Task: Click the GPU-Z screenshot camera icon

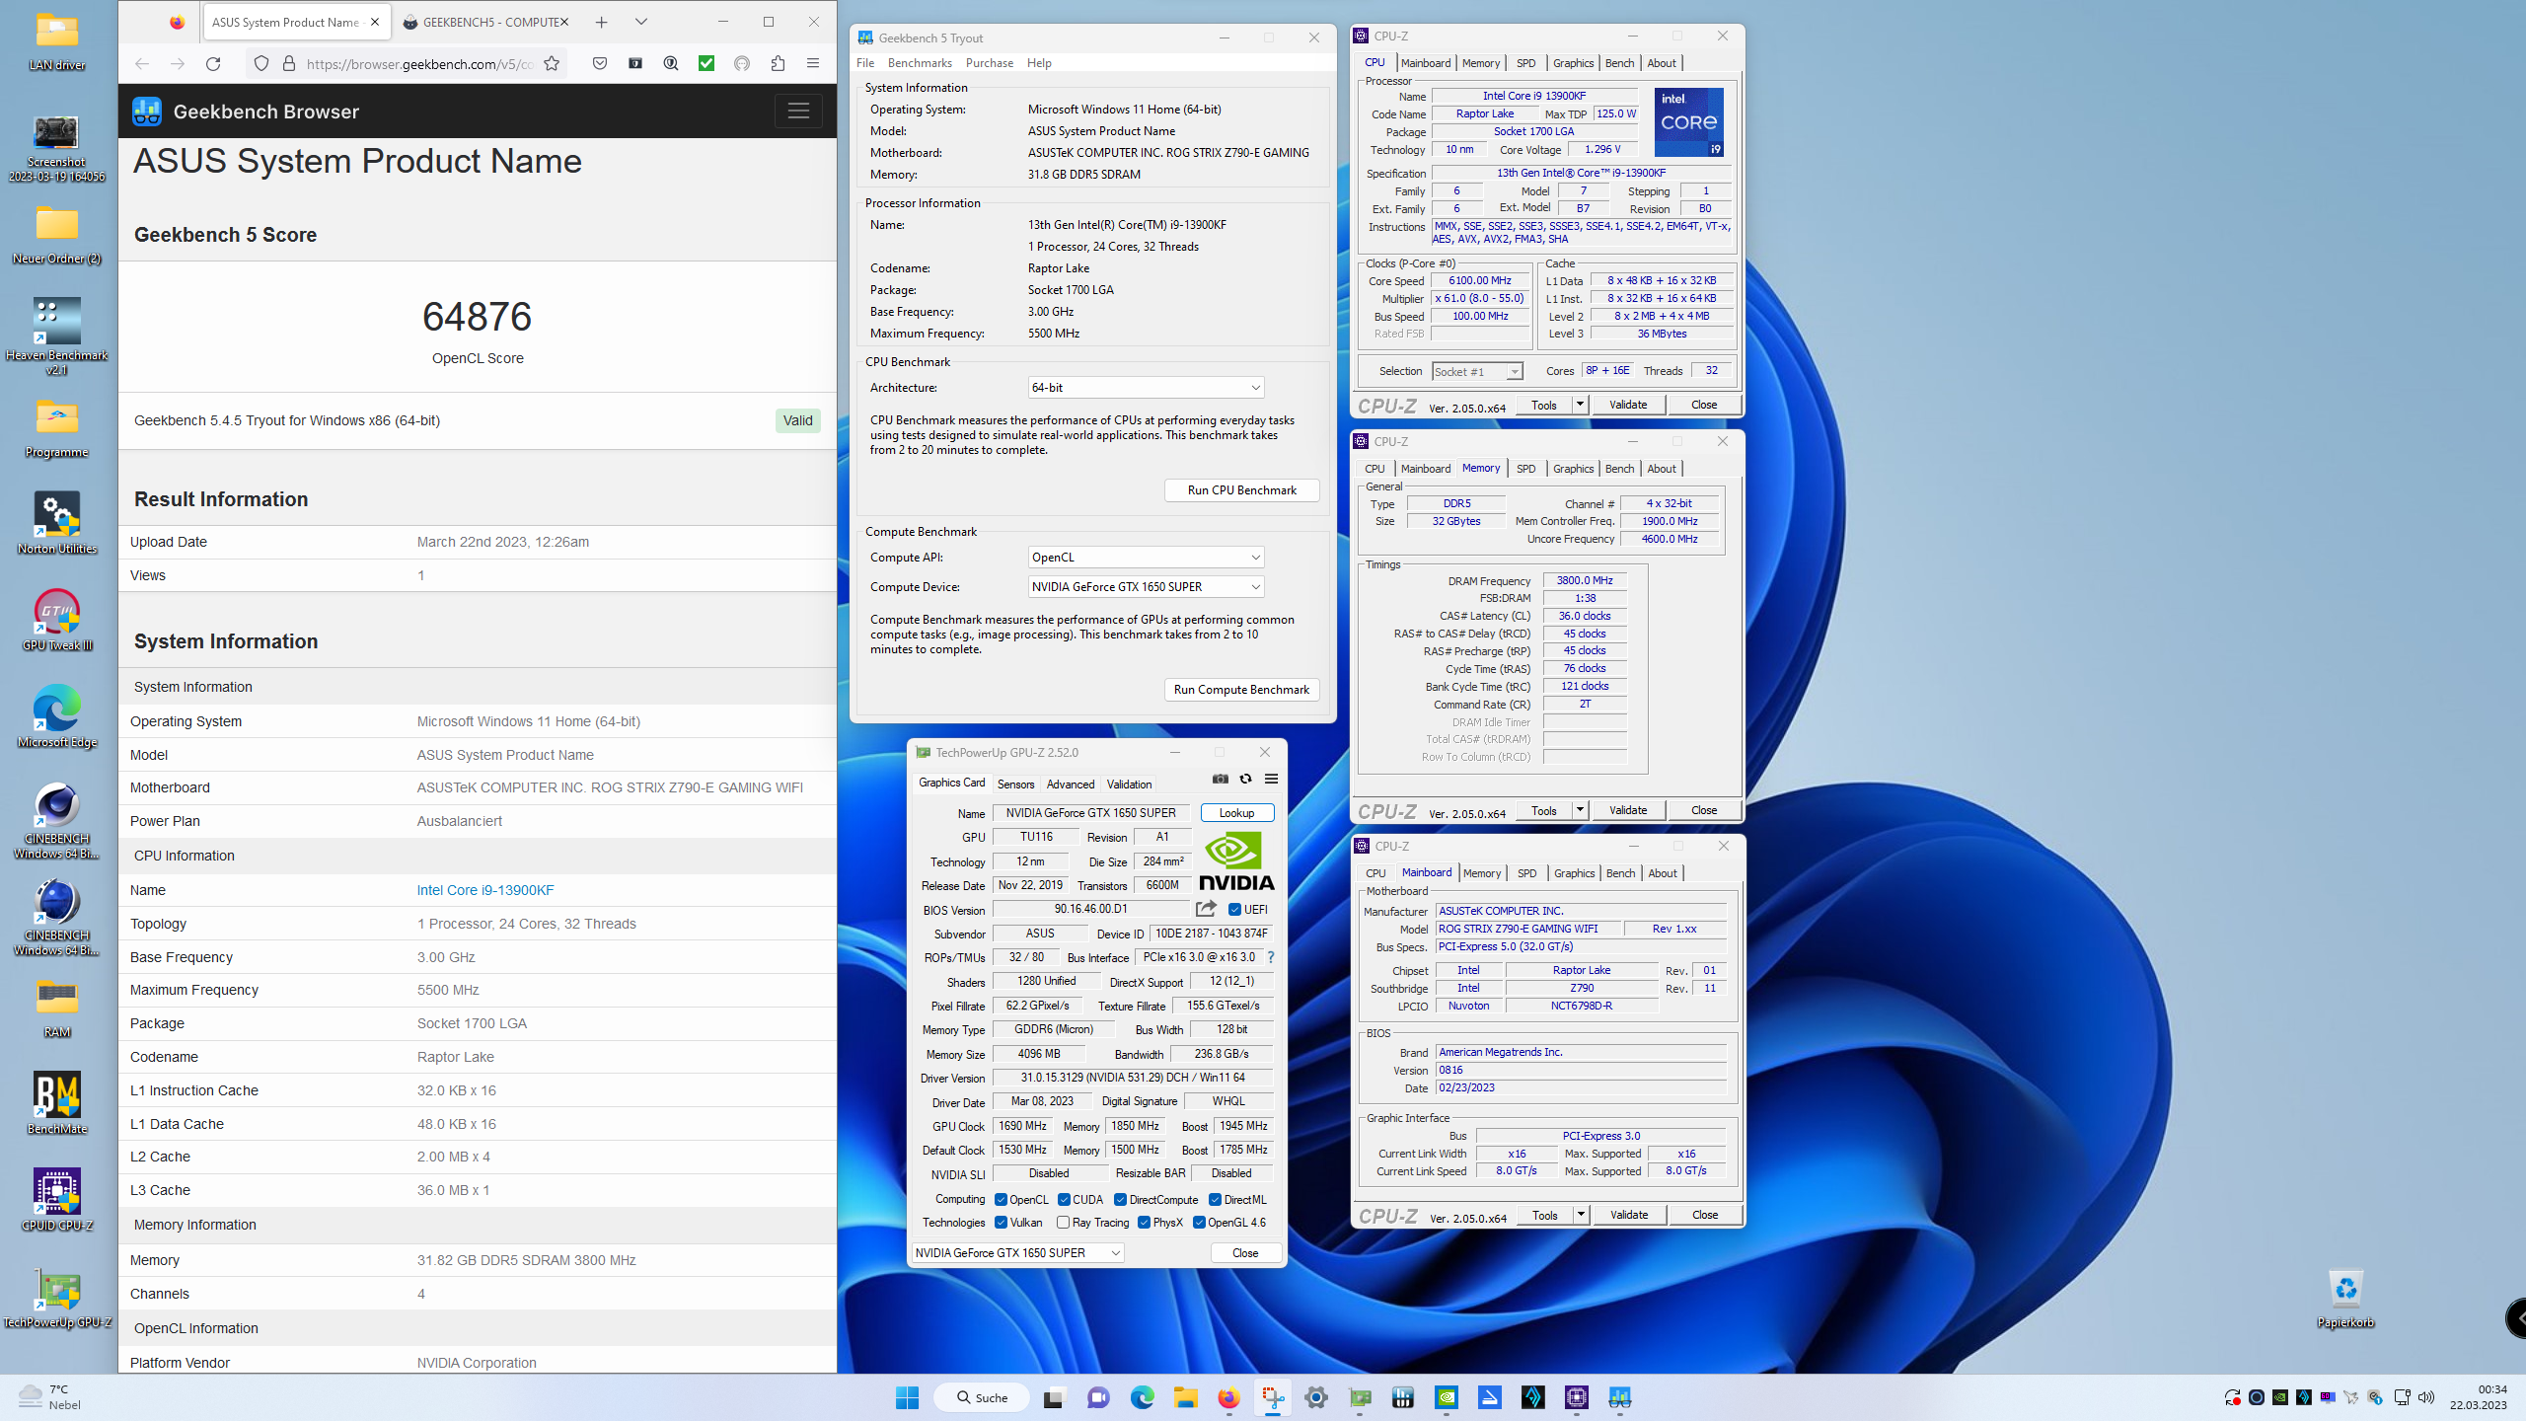Action: (x=1221, y=779)
